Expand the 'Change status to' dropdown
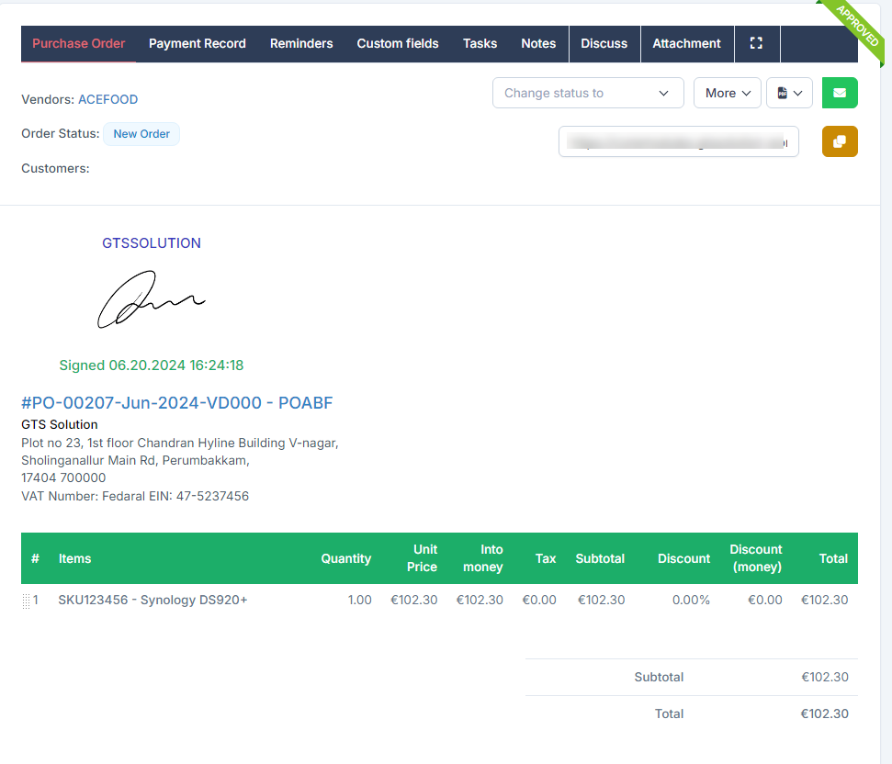Screen dimensions: 892x764 588,93
